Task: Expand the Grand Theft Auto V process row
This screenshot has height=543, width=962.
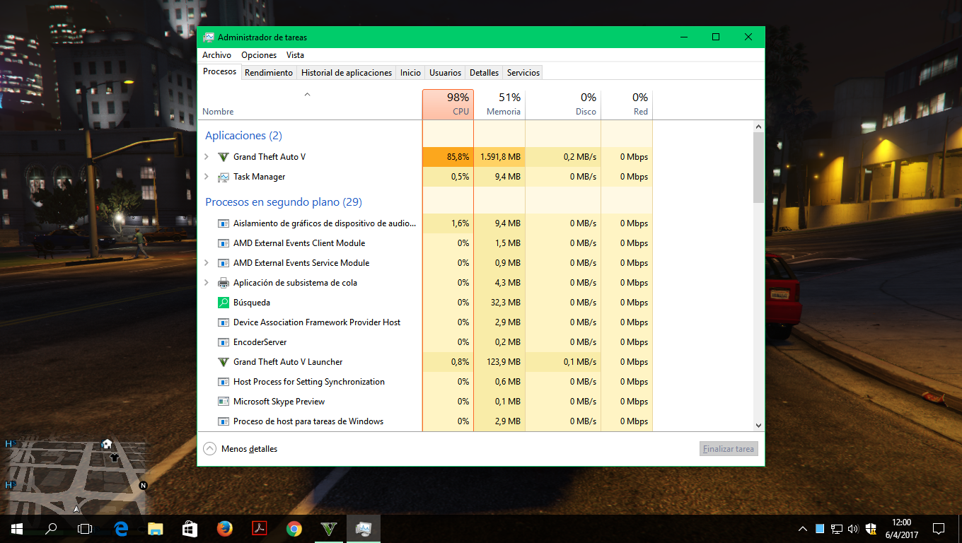Action: [x=207, y=157]
